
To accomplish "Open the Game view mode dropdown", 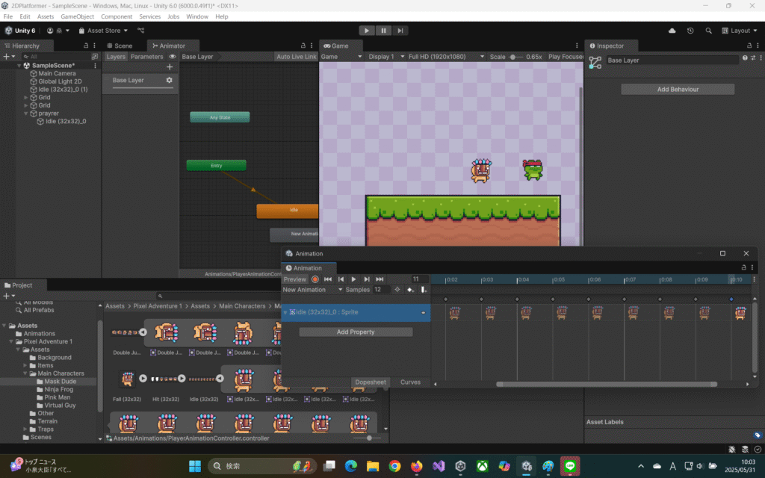I will click(341, 57).
